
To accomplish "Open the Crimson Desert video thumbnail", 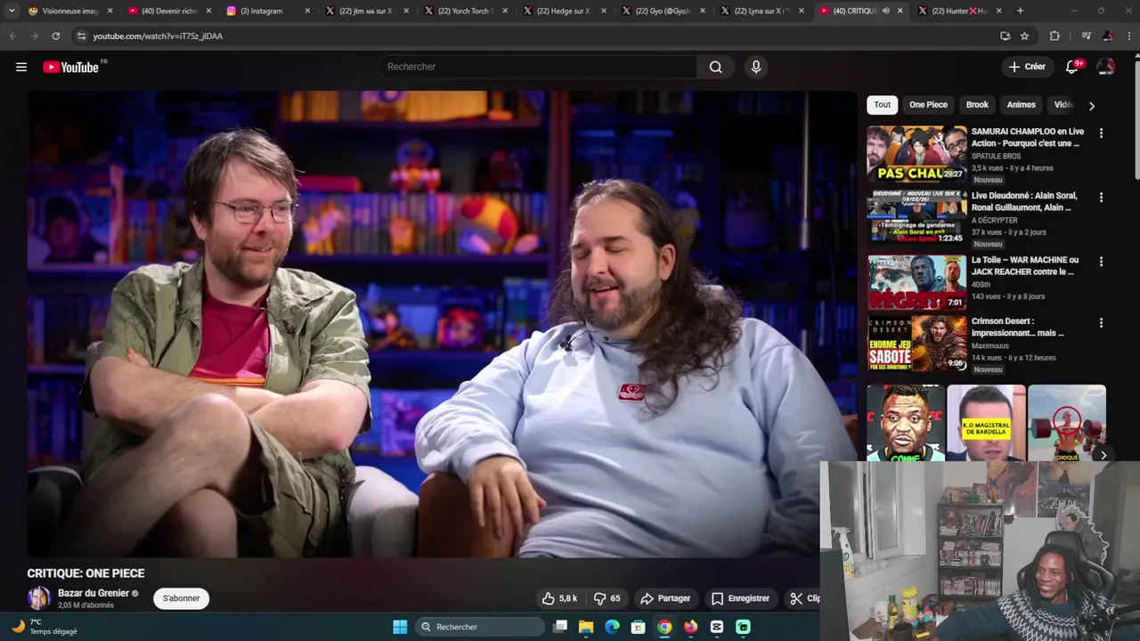I will coord(916,343).
